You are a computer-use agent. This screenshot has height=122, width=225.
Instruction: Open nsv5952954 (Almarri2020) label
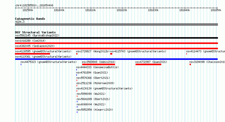[95, 110]
